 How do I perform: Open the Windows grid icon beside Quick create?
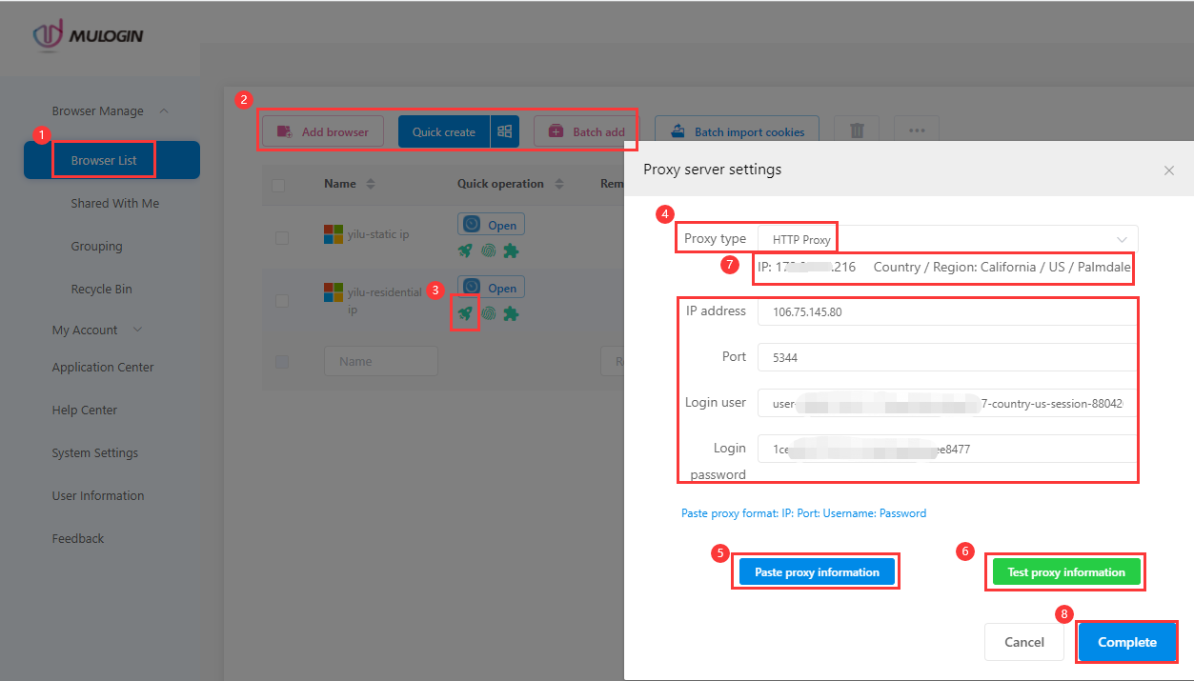coord(505,131)
